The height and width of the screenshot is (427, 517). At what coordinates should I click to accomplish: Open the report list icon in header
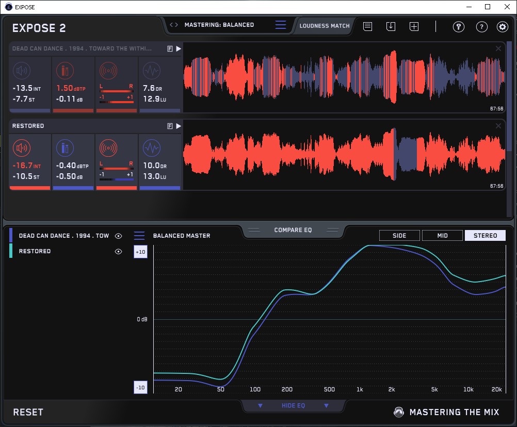coord(368,26)
